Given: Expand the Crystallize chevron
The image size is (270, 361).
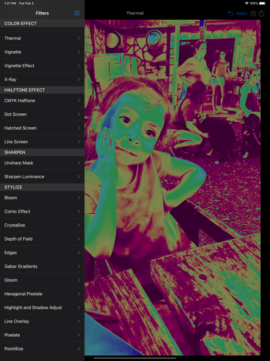Looking at the screenshot, I should point(79,225).
